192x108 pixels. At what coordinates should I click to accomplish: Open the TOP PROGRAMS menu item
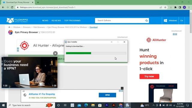pyautogui.click(x=72, y=21)
